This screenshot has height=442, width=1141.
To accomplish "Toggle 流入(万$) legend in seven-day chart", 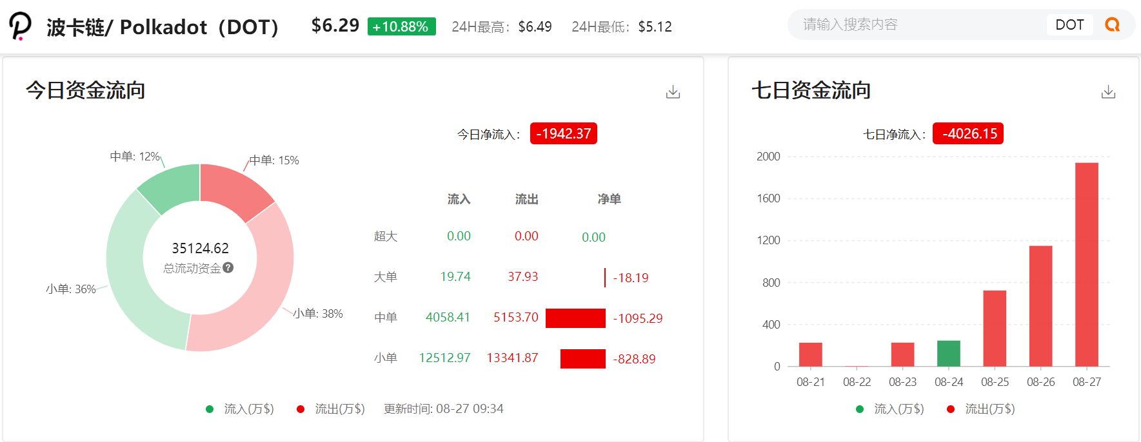I will click(890, 409).
